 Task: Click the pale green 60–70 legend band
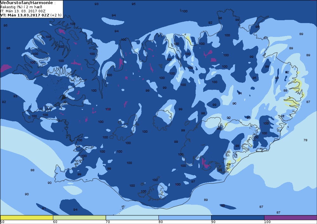click(80, 218)
